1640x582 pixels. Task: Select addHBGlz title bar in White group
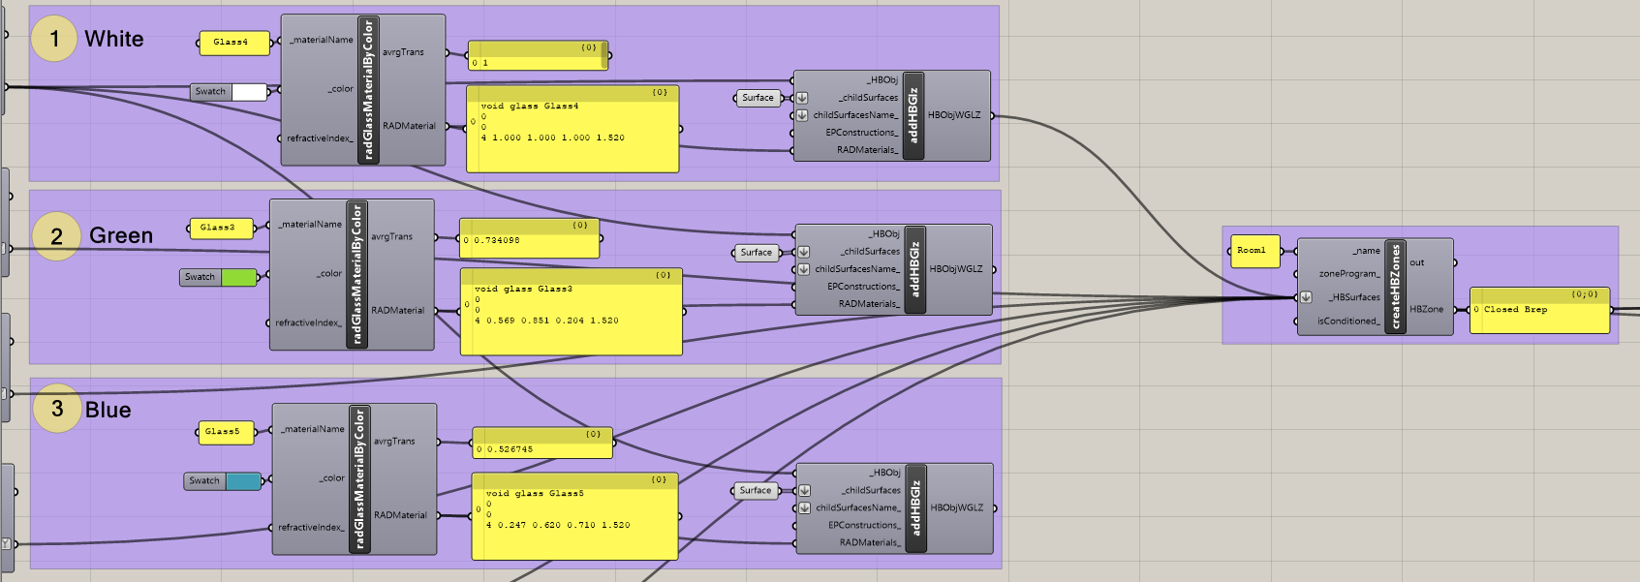(913, 115)
